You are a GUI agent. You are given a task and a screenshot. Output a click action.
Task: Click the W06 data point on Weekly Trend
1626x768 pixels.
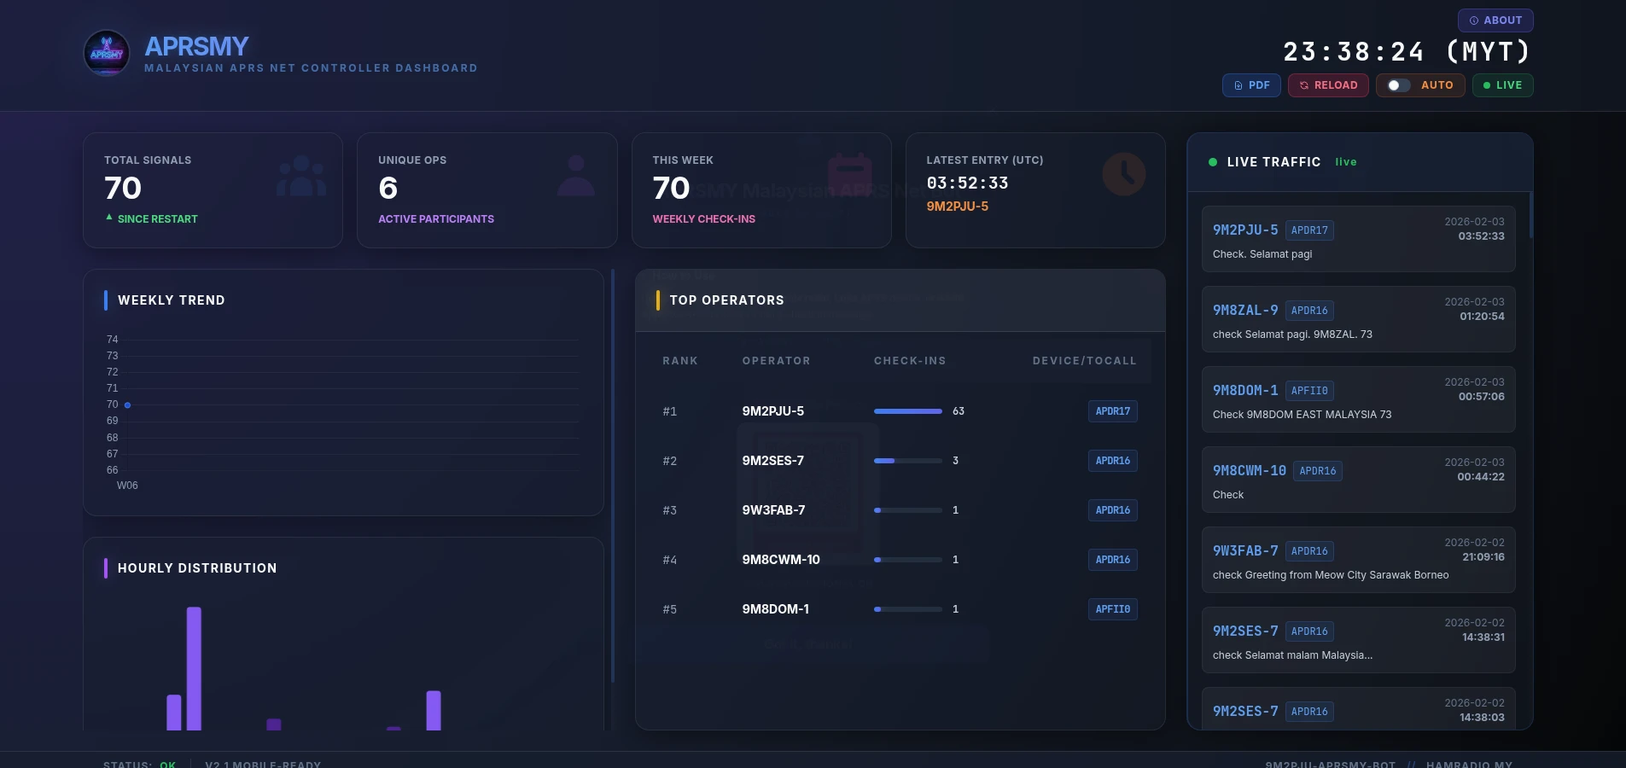[x=128, y=405]
